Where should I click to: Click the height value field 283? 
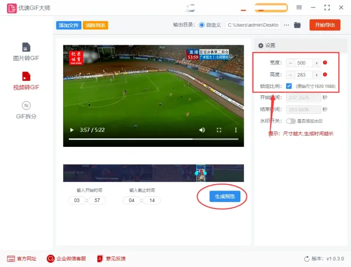click(x=303, y=75)
